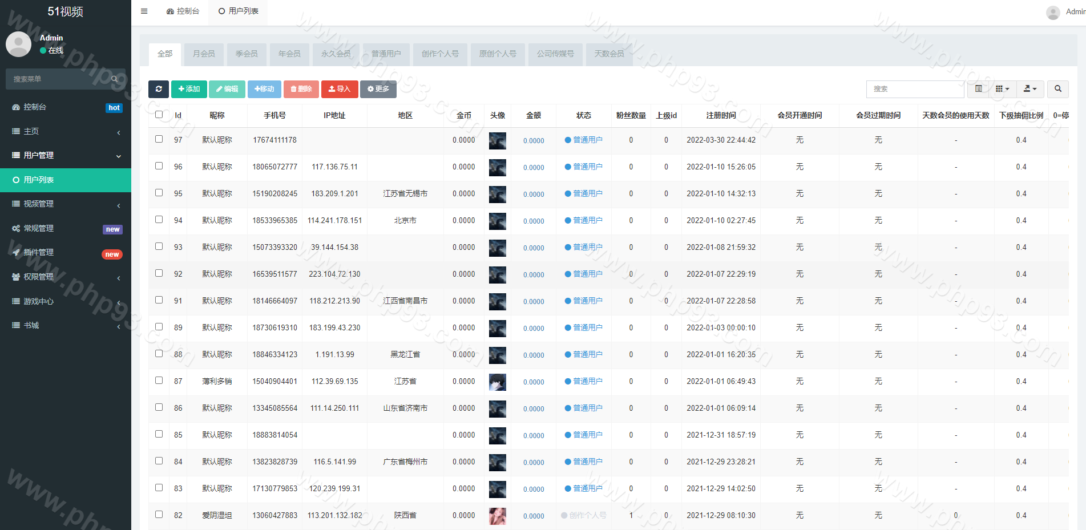1086x530 pixels.
Task: Click the magnifier icon in sidebar menu search
Action: point(115,79)
